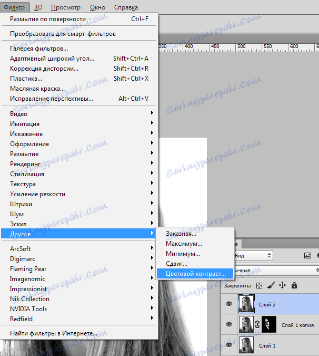Expand the Размытие submenu
The image size is (319, 356).
tap(78, 153)
